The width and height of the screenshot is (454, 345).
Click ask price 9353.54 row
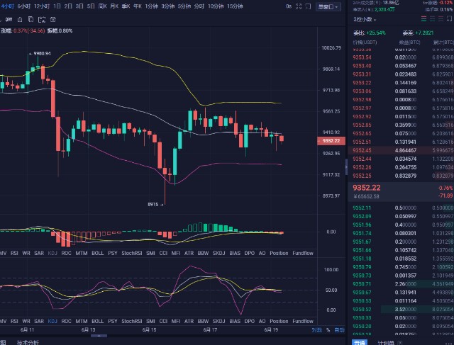(401, 57)
